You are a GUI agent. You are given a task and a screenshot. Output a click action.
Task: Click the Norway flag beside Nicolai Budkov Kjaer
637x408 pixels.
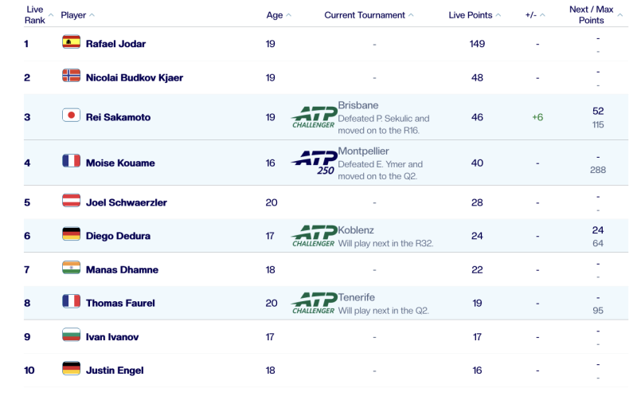(71, 76)
